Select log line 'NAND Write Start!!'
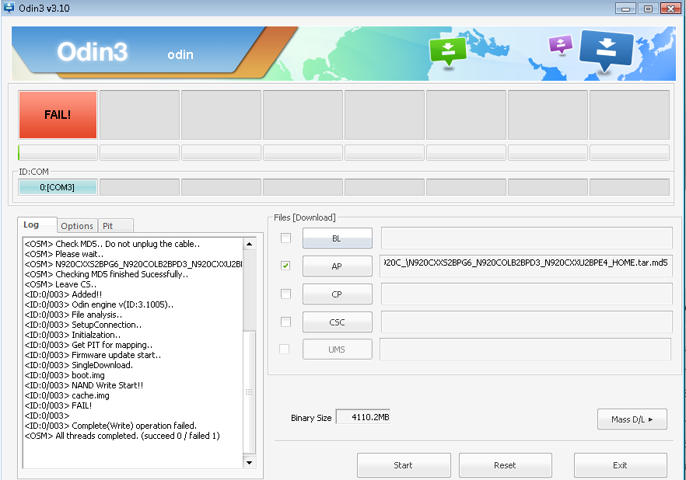Image resolution: width=686 pixels, height=480 pixels. pos(84,384)
